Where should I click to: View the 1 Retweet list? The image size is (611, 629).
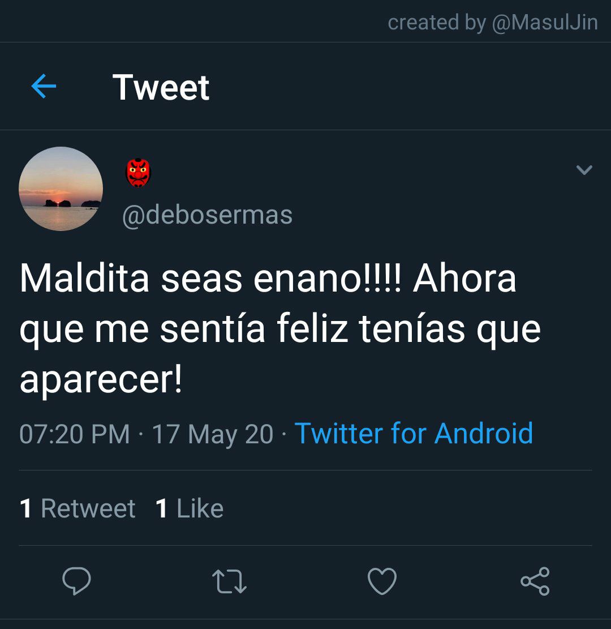pos(78,508)
